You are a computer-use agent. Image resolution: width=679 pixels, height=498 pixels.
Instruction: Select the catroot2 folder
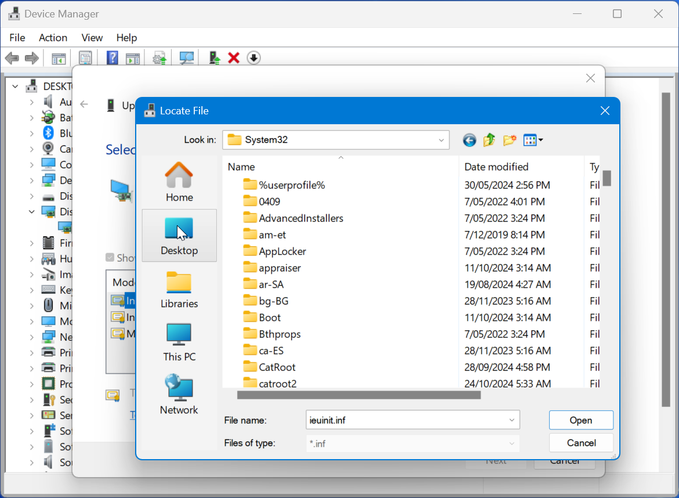[x=270, y=382]
